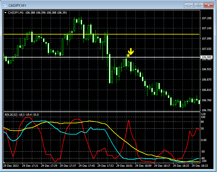Minimize the CADJPY,M1 chart window
This screenshot has height=172, width=217.
click(188, 5)
